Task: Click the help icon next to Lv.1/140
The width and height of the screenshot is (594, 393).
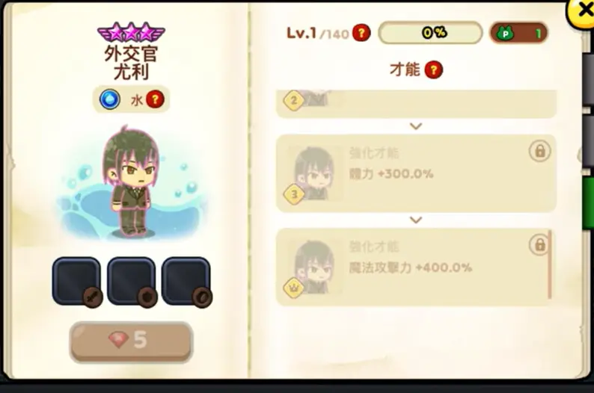Action: point(361,33)
